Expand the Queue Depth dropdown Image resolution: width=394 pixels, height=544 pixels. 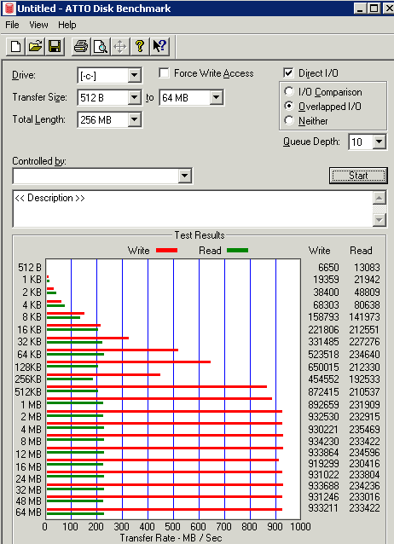coord(379,142)
